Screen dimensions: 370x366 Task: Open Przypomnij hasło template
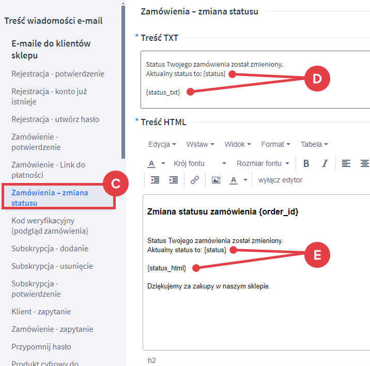tap(41, 347)
